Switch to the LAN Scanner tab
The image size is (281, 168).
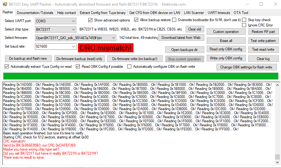tap(194, 13)
